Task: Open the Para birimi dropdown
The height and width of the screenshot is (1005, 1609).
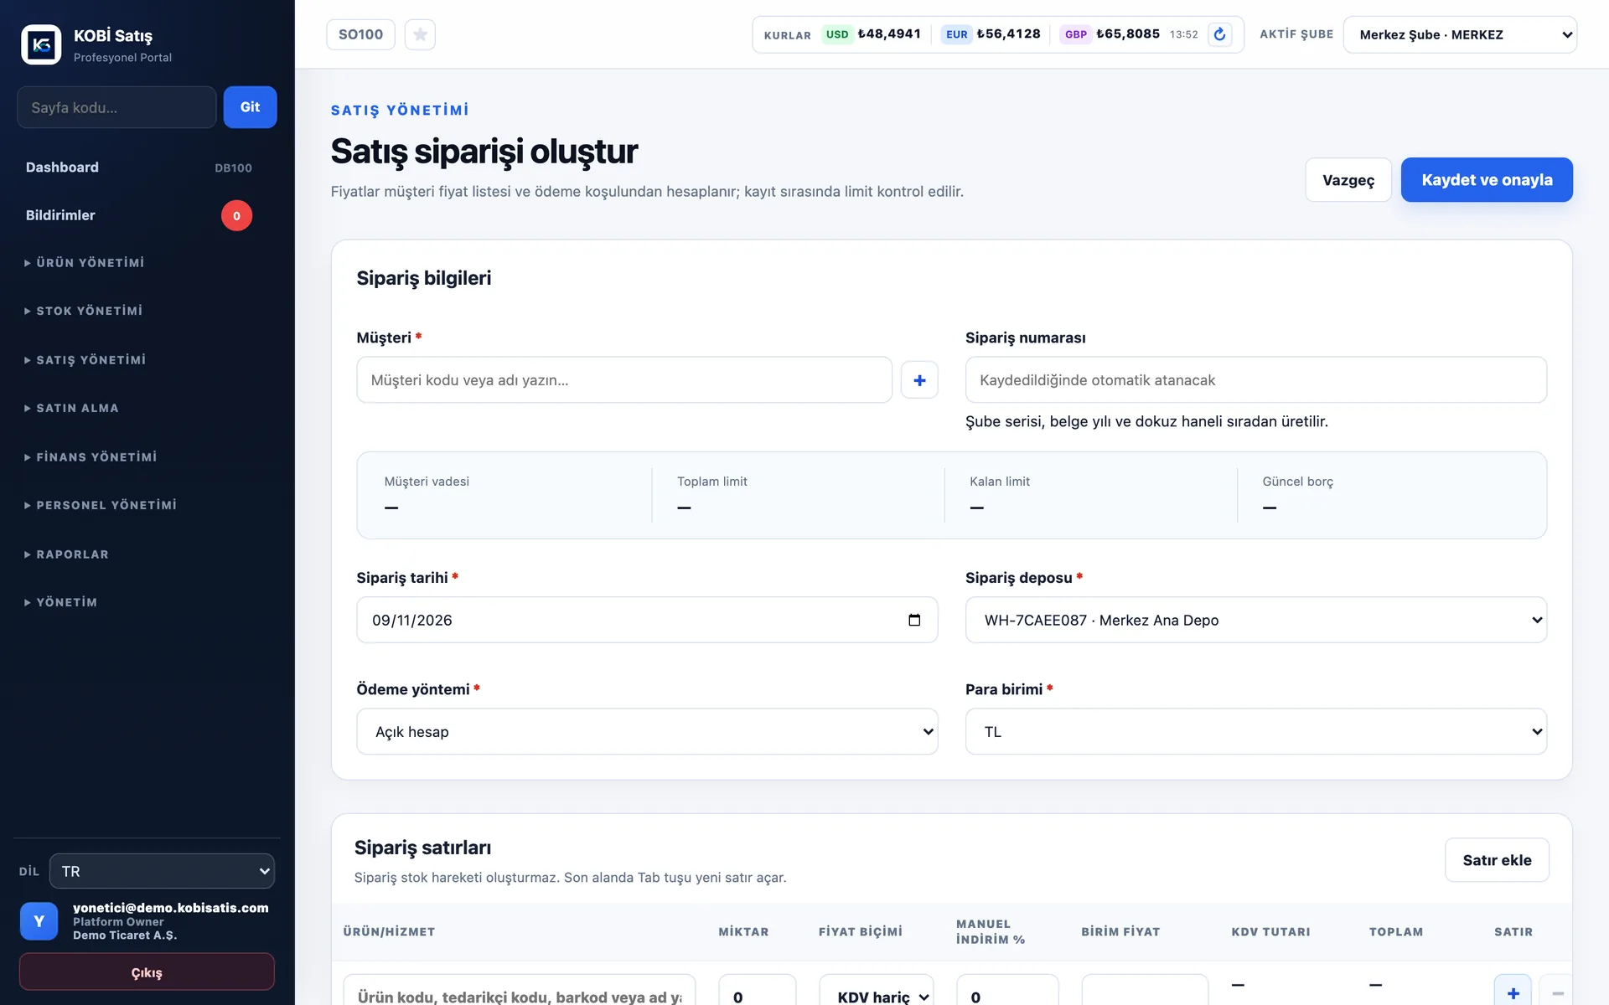Action: (x=1255, y=732)
